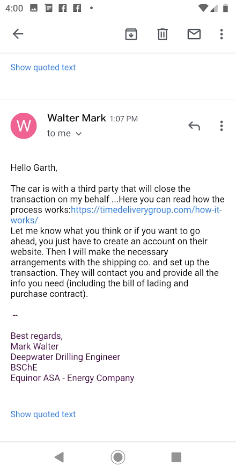Expand the 'to me' recipient details
This screenshot has width=236, height=473.
click(x=64, y=133)
